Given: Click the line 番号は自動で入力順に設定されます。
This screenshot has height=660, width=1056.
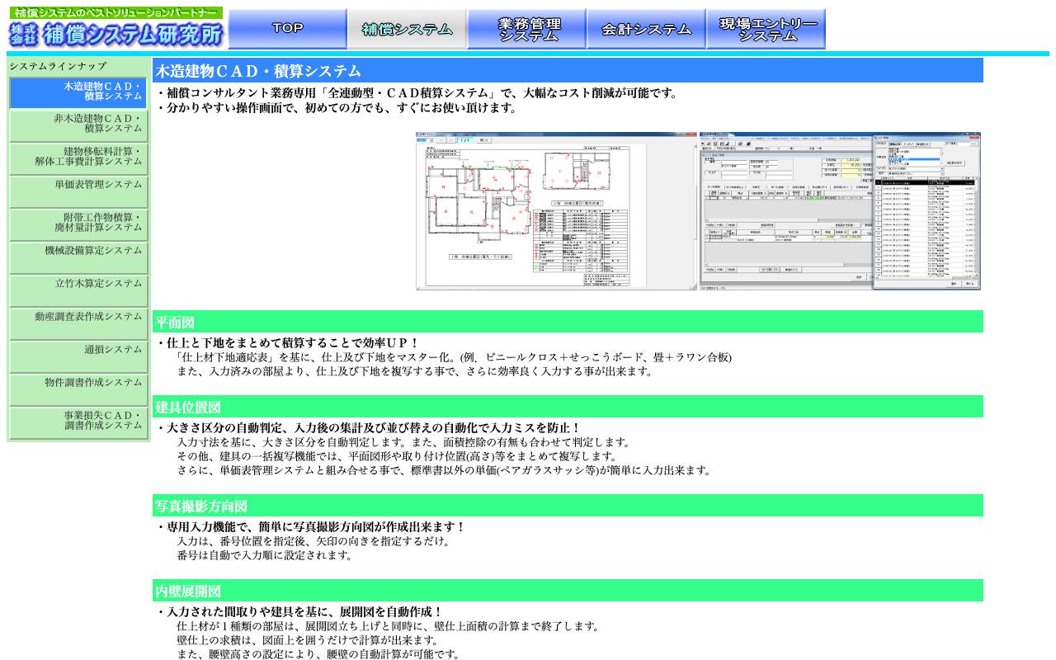Looking at the screenshot, I should tap(264, 555).
